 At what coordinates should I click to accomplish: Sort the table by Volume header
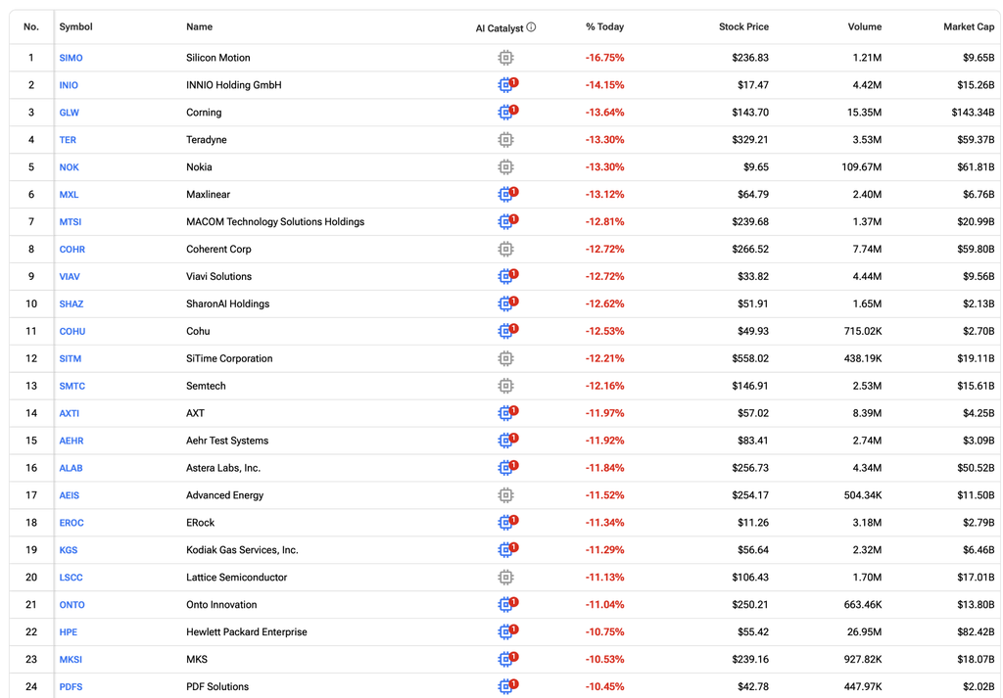pyautogui.click(x=864, y=26)
